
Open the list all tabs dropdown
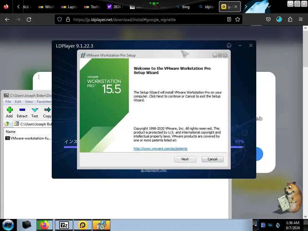pos(269,7)
